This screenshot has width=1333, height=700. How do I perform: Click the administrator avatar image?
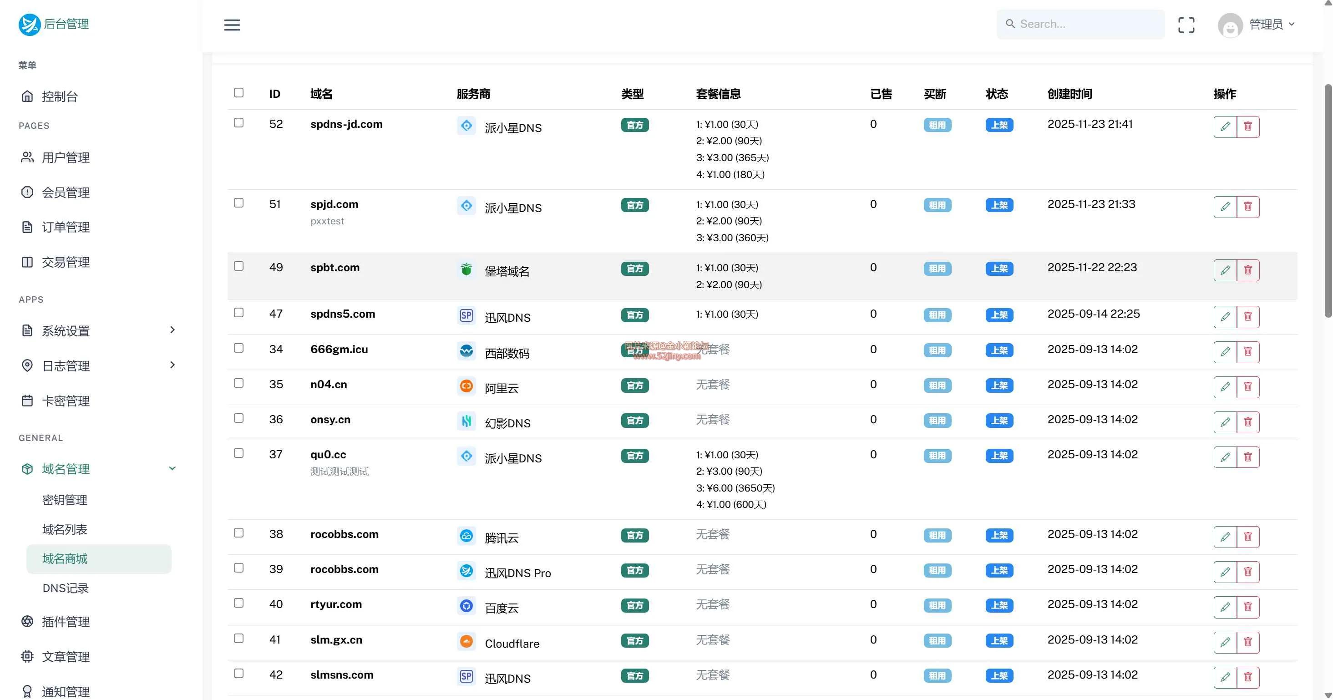pyautogui.click(x=1230, y=25)
